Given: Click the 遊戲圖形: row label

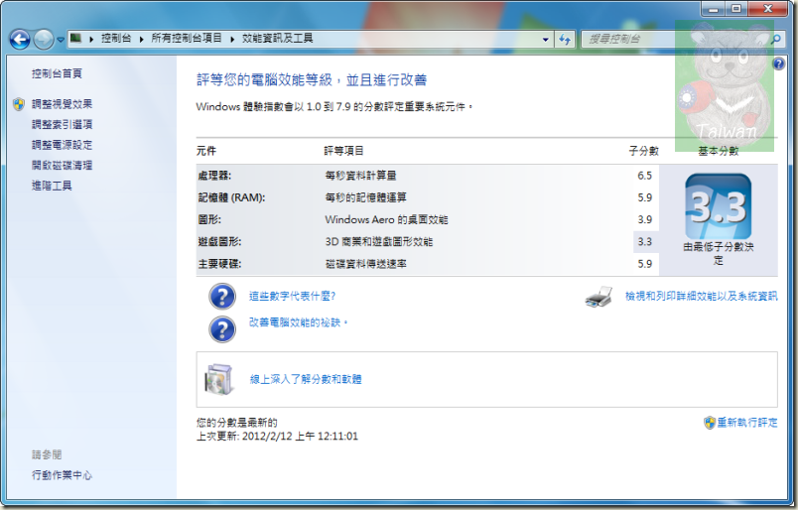Looking at the screenshot, I should [219, 242].
